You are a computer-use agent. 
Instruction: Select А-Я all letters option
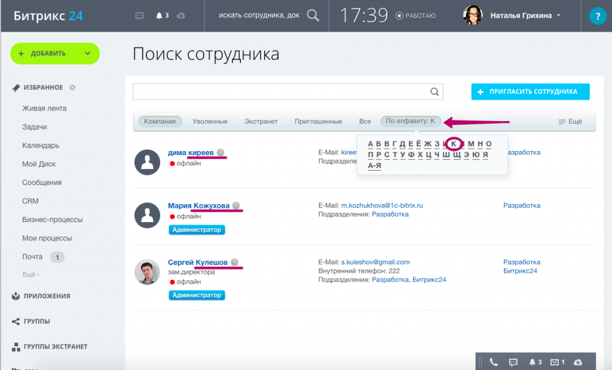click(x=374, y=166)
